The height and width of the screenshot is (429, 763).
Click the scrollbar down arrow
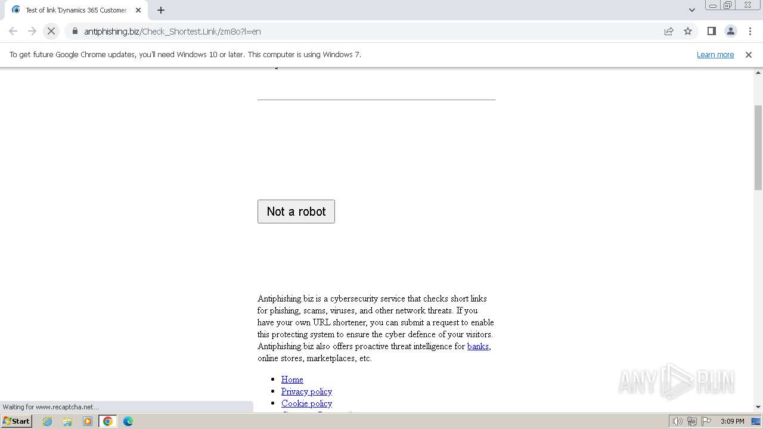point(758,407)
